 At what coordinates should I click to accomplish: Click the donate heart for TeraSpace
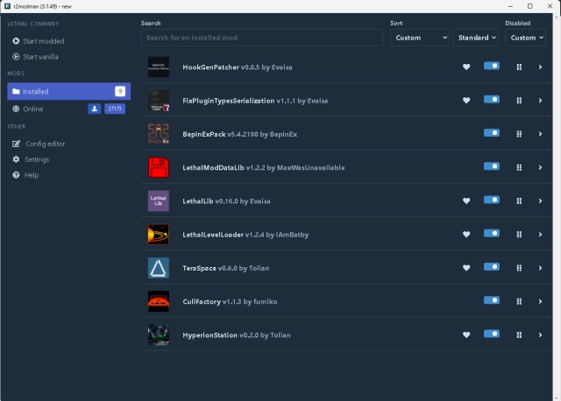point(466,268)
